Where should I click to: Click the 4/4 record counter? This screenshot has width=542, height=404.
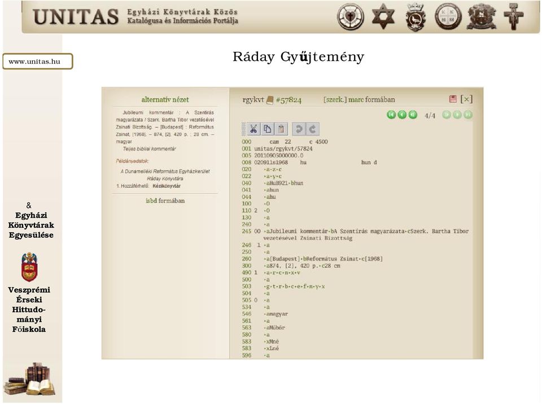tap(430, 116)
